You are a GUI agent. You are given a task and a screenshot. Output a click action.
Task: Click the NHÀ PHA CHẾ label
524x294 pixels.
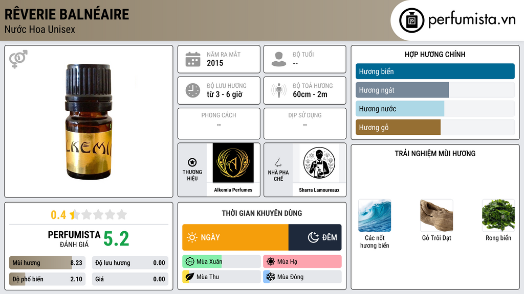(x=278, y=176)
